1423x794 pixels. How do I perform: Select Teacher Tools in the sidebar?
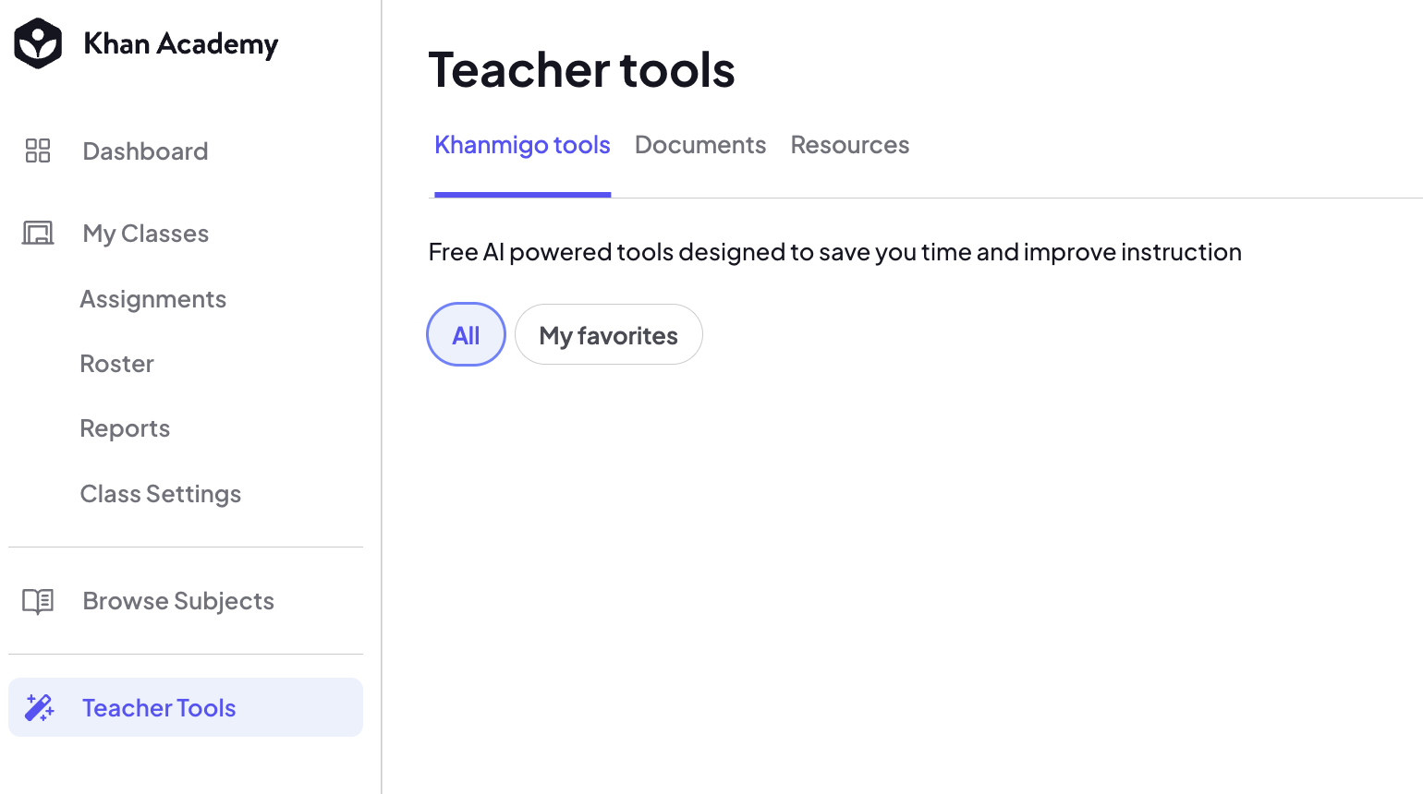click(186, 707)
